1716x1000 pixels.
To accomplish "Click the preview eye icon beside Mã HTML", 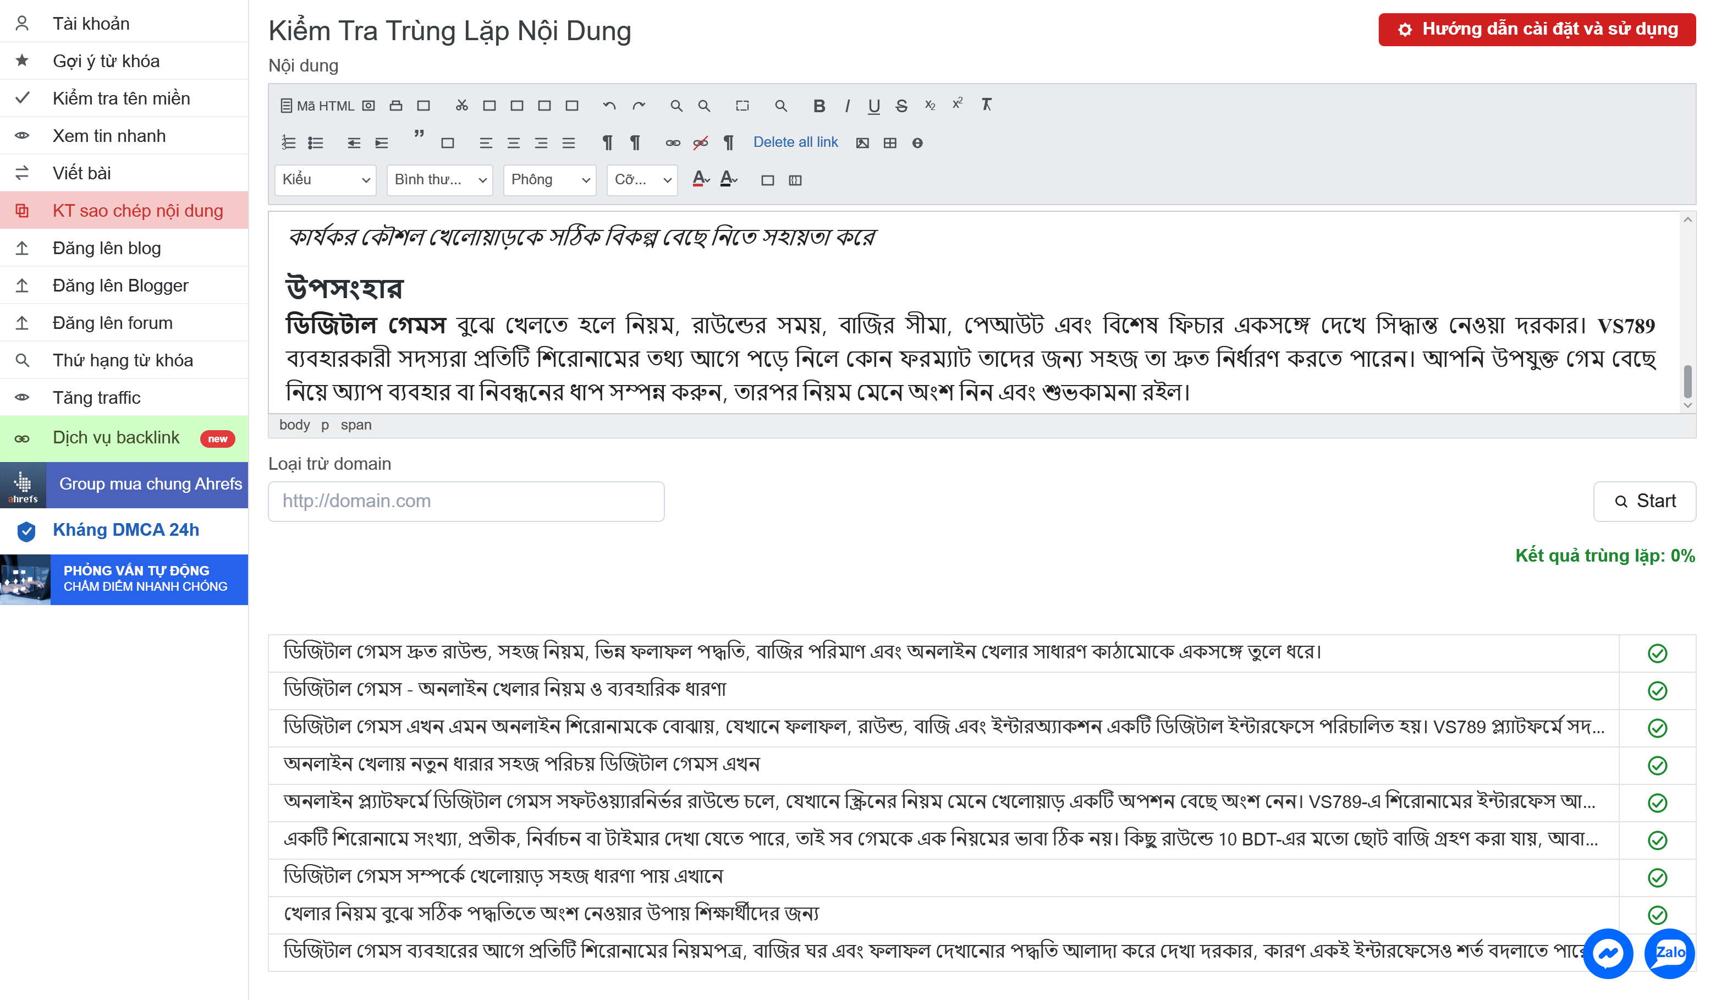I will [x=369, y=106].
